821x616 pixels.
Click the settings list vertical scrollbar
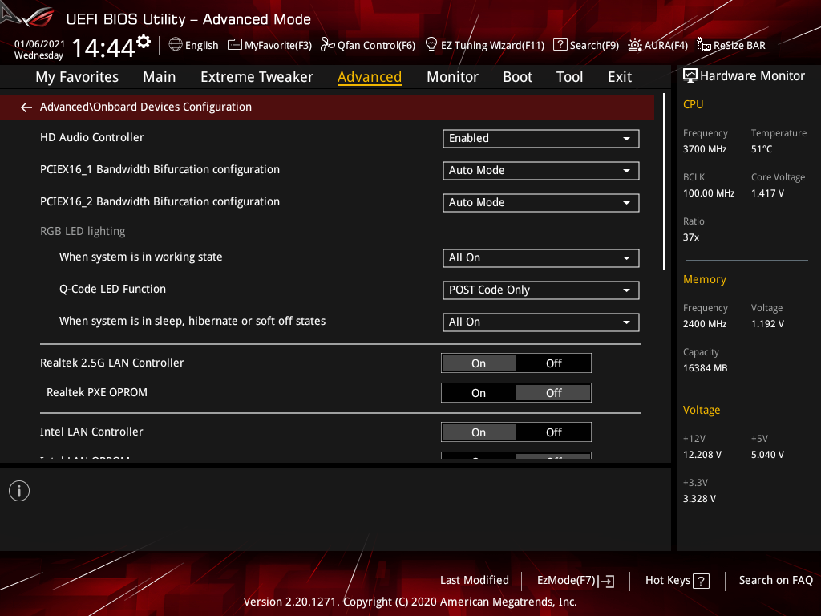click(665, 182)
